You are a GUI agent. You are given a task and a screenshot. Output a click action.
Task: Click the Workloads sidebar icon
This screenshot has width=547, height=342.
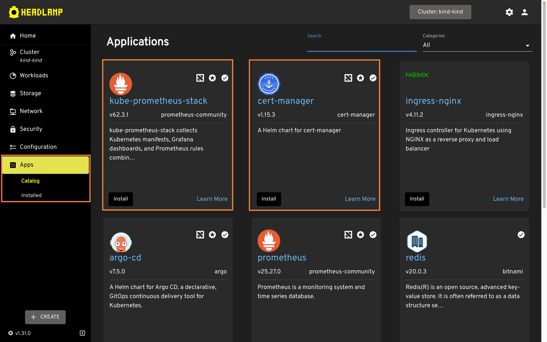tap(13, 76)
